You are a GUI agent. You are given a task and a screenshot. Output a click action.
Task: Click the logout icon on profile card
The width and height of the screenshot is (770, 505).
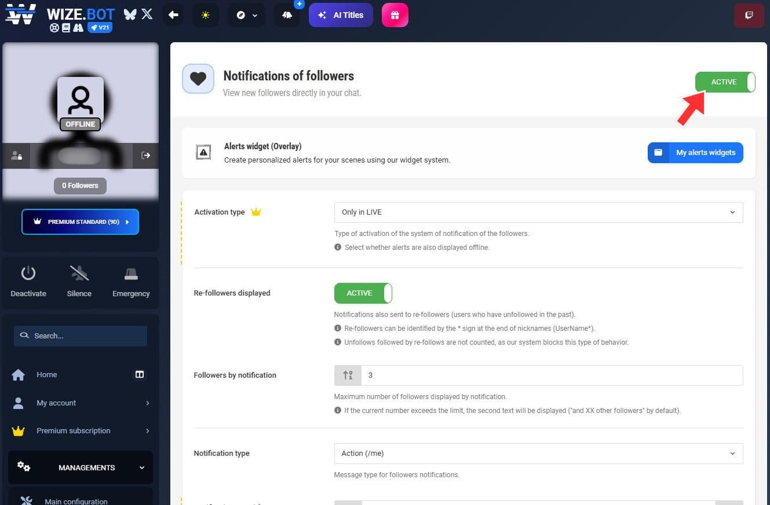pyautogui.click(x=145, y=155)
